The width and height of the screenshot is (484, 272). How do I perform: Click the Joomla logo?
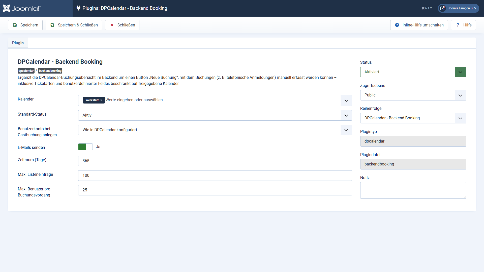22,8
